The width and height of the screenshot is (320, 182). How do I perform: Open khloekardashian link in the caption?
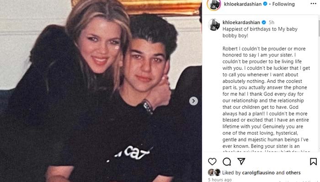click(241, 22)
